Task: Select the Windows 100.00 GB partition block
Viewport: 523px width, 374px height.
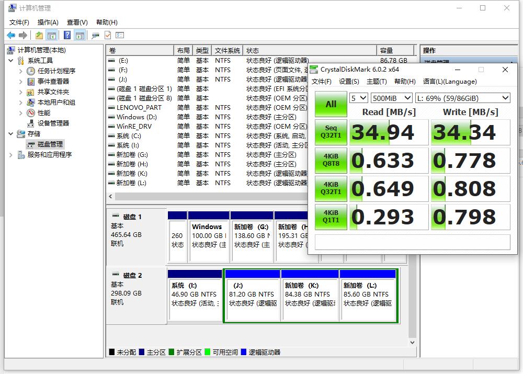Action: (x=209, y=236)
